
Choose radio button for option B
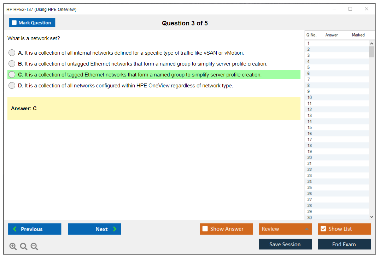(12, 64)
